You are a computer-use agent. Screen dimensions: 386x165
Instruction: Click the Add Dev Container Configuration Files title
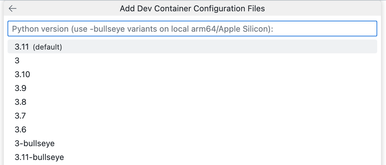click(x=192, y=8)
